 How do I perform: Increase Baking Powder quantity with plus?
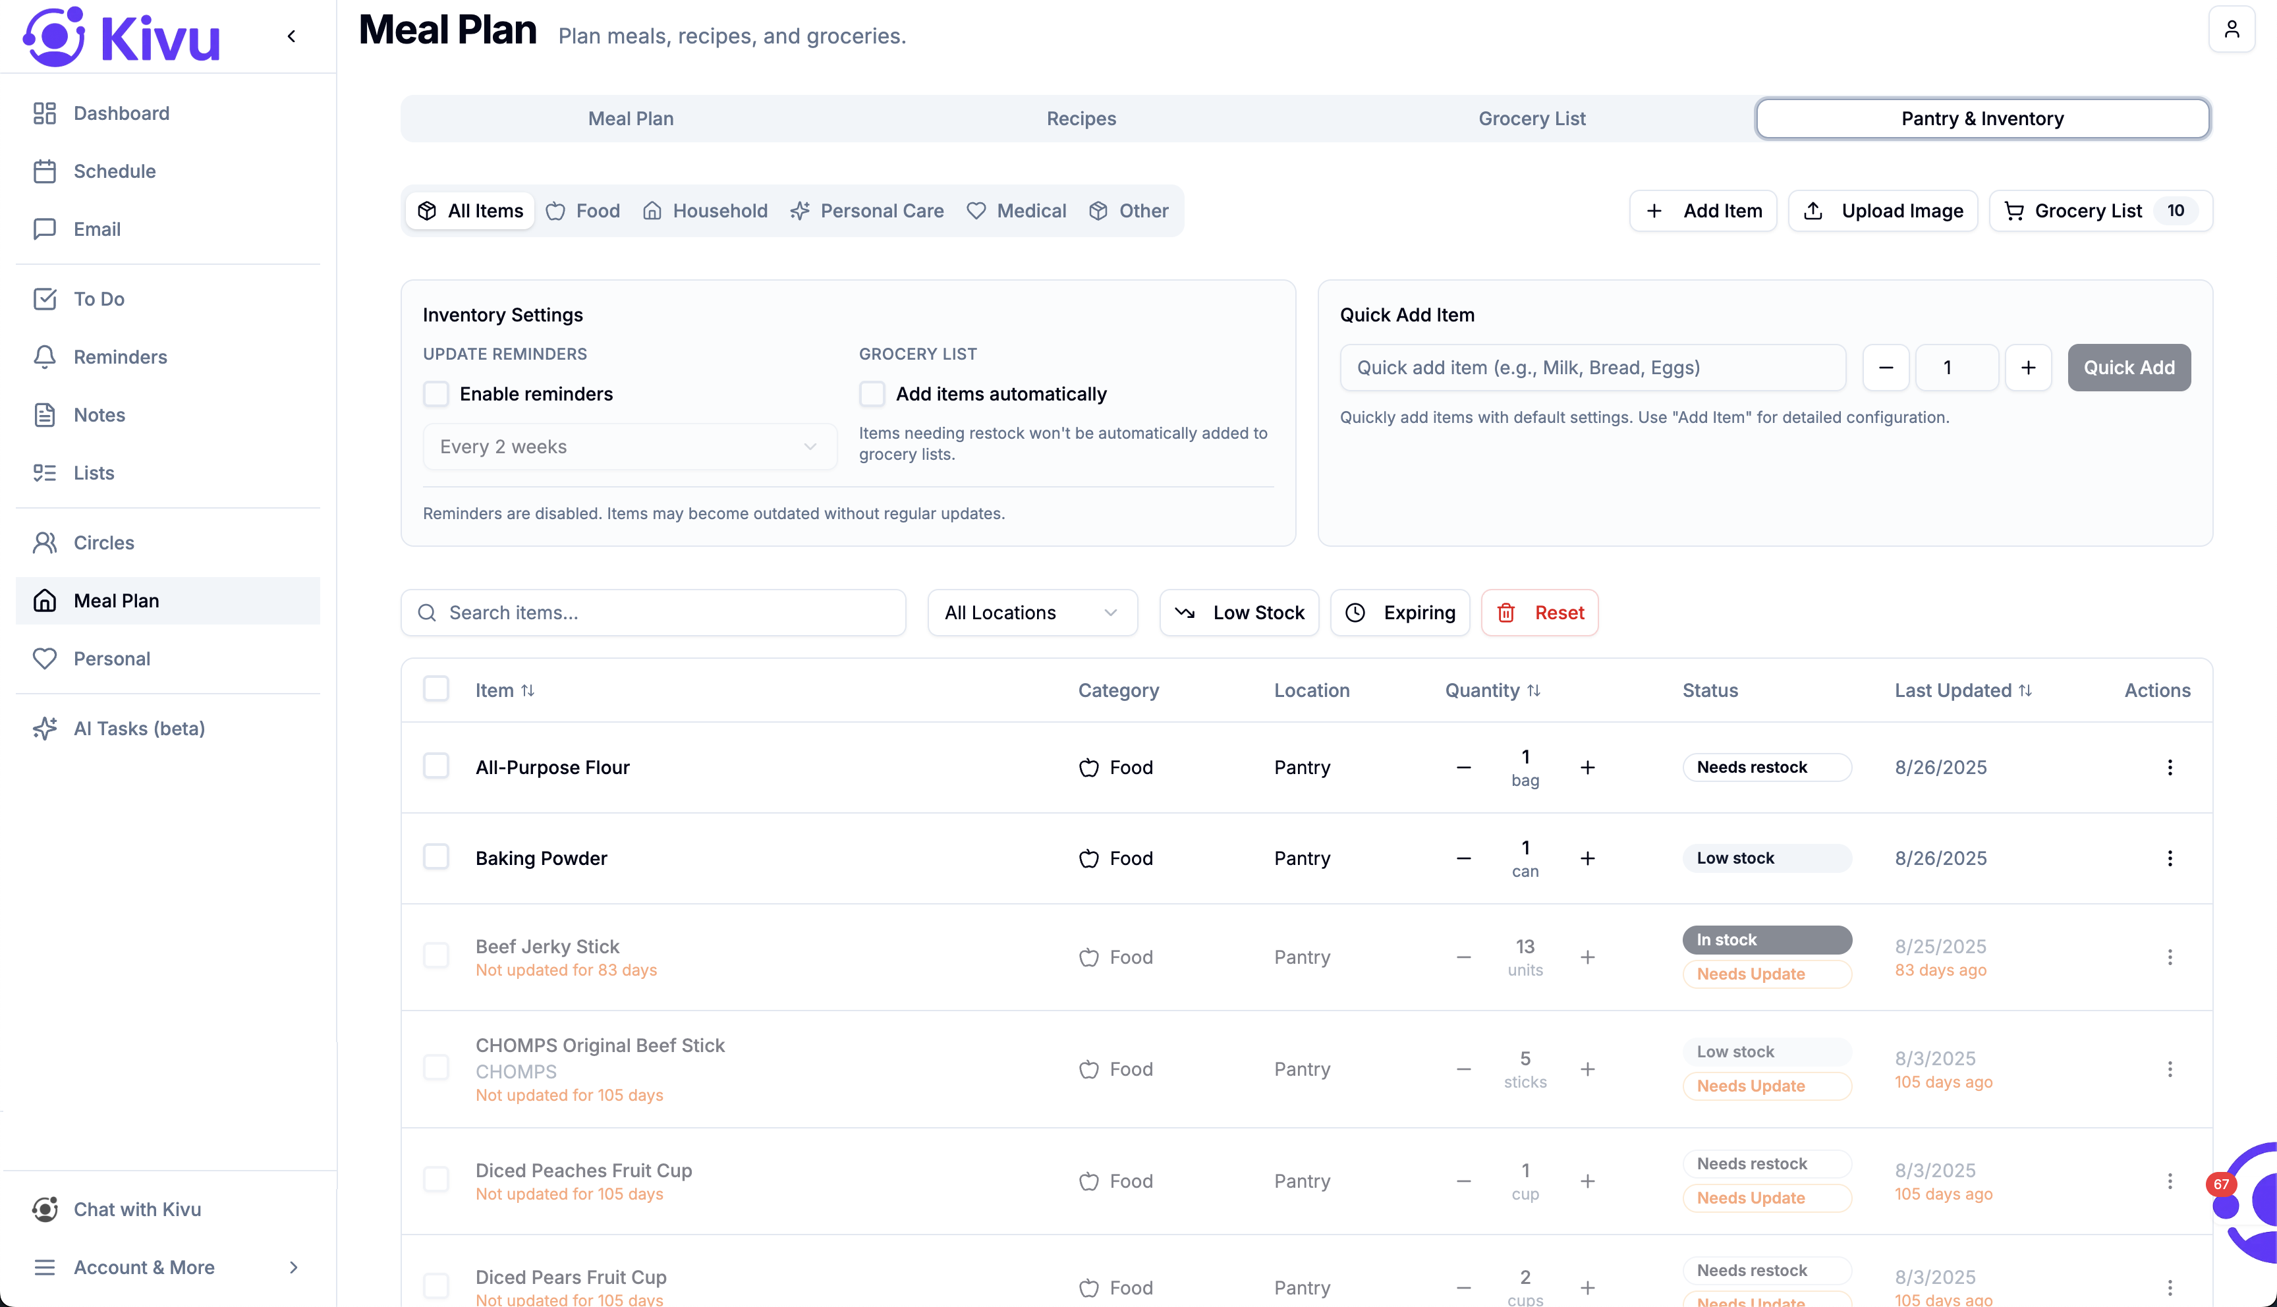point(1587,858)
